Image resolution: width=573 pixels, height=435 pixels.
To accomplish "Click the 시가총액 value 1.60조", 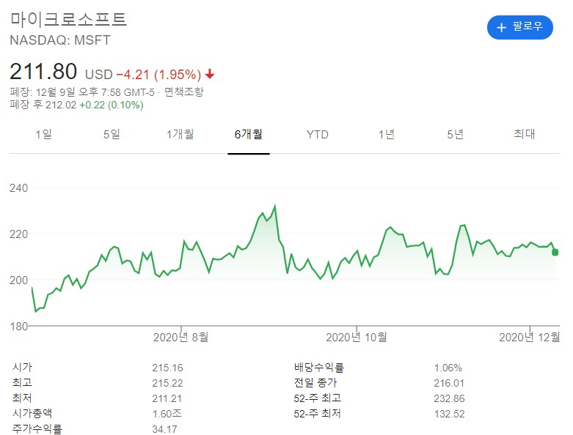I will (x=167, y=414).
